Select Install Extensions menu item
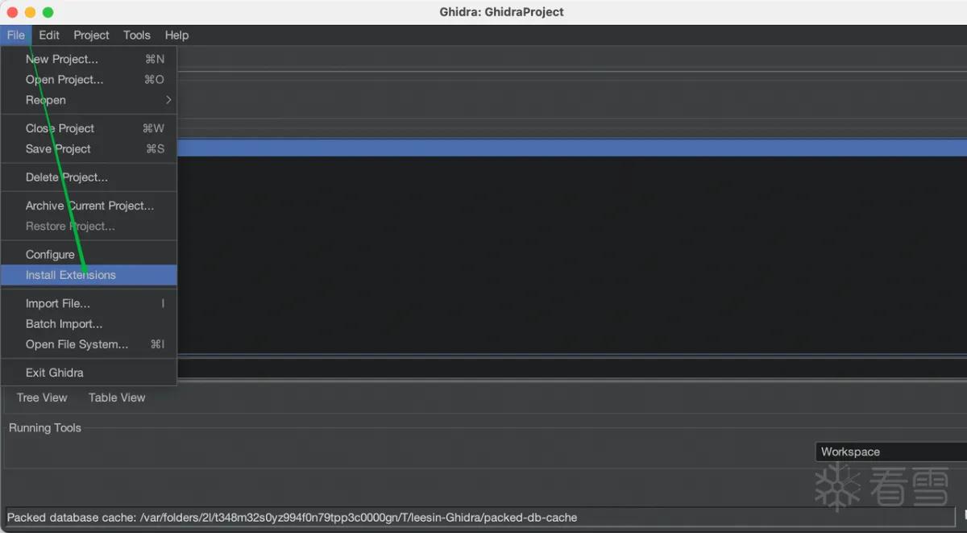The image size is (967, 533). pyautogui.click(x=89, y=275)
